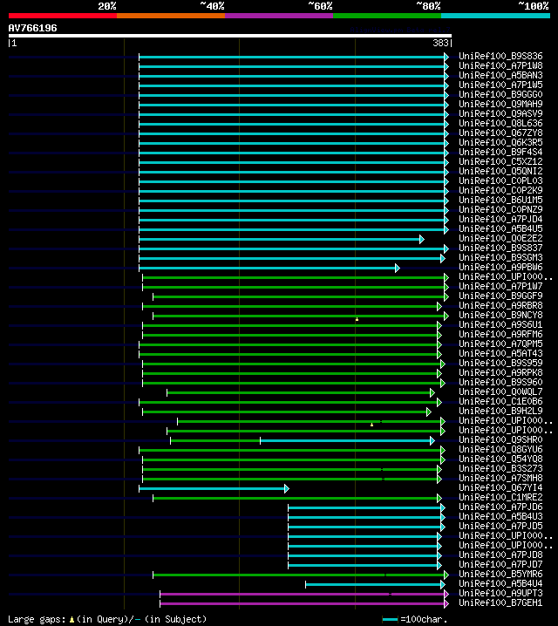Click the cyan segment of Q9SHR0 alignment
Image resolution: width=558 pixels, height=626 pixels.
(345, 441)
